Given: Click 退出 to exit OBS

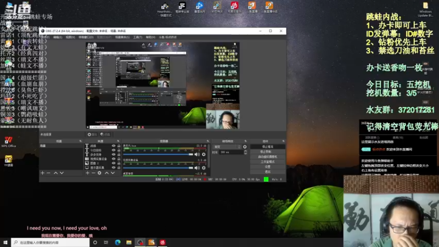Looking at the screenshot, I should pyautogui.click(x=267, y=172).
